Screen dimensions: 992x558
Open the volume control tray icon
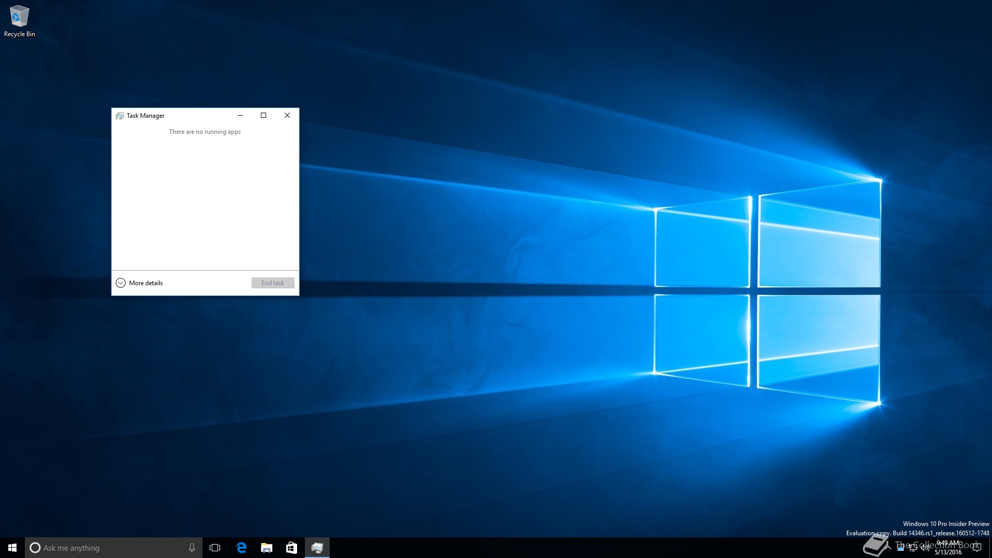[925, 548]
